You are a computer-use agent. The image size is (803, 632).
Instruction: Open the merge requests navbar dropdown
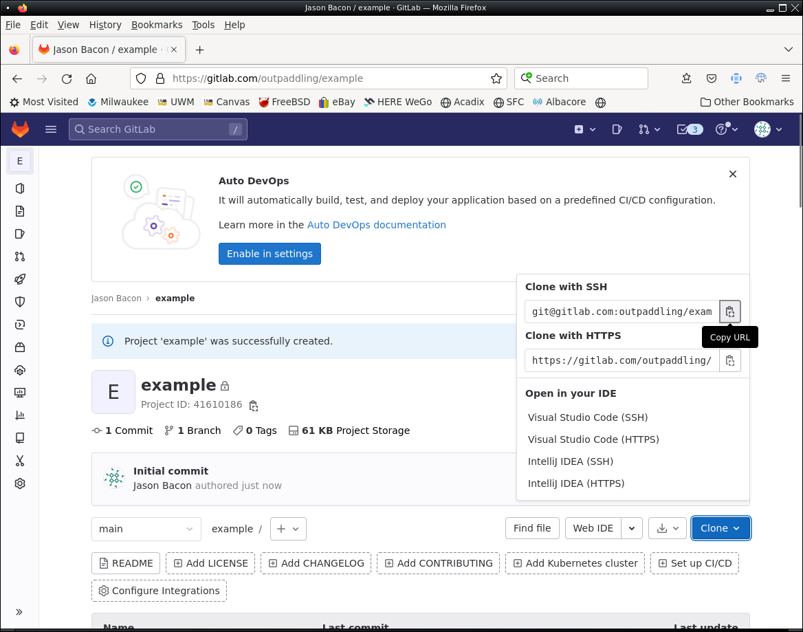tap(649, 129)
